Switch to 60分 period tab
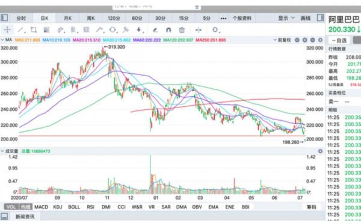This screenshot has width=361, height=224. coord(137,19)
